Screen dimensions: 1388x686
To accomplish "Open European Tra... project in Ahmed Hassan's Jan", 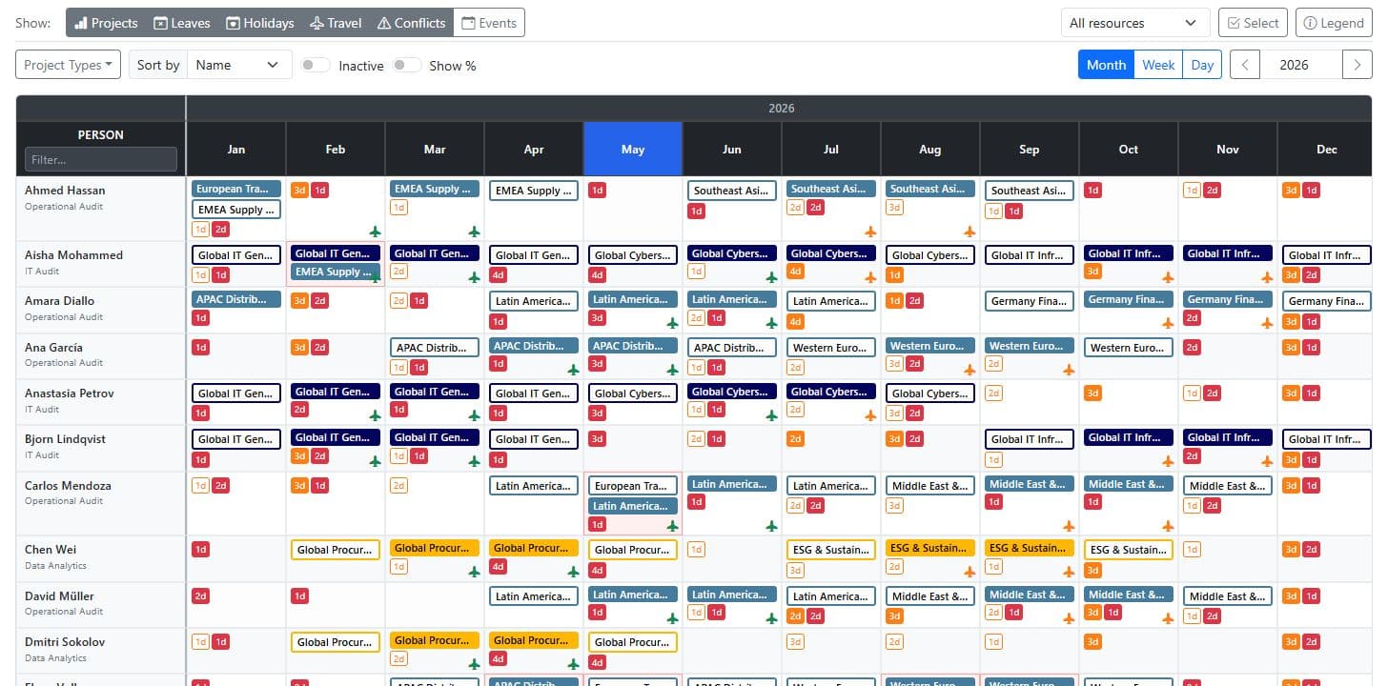I will [x=236, y=189].
